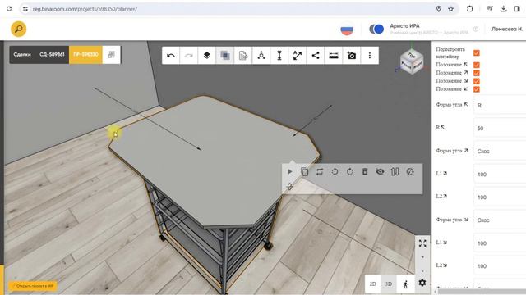
Task: Select the diagonal measure arrow tool
Action: (298, 56)
